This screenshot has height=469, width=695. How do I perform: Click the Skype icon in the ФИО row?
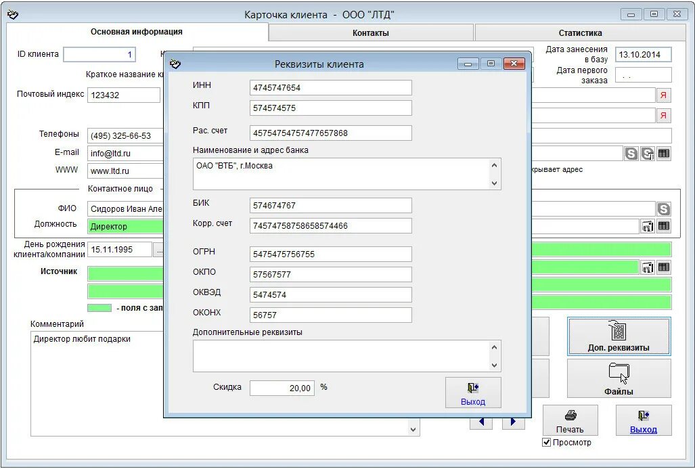663,209
